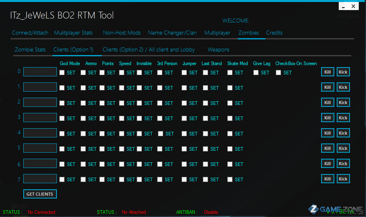Toggle Points checkbox for client 0
This screenshot has width=366, height=217.
[x=102, y=73]
